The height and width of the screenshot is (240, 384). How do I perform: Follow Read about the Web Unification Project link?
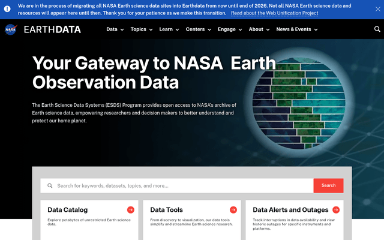coord(275,13)
